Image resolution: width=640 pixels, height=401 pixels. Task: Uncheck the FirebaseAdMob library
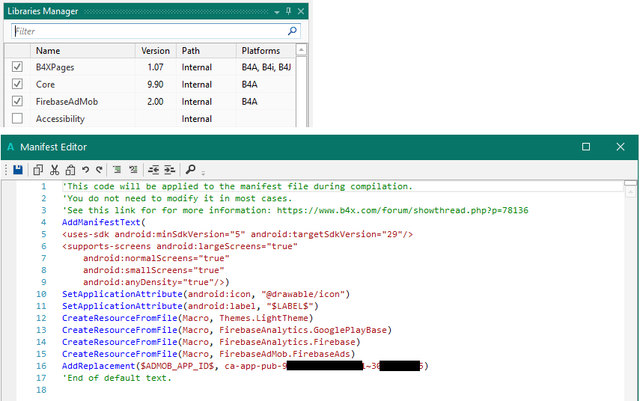[17, 101]
